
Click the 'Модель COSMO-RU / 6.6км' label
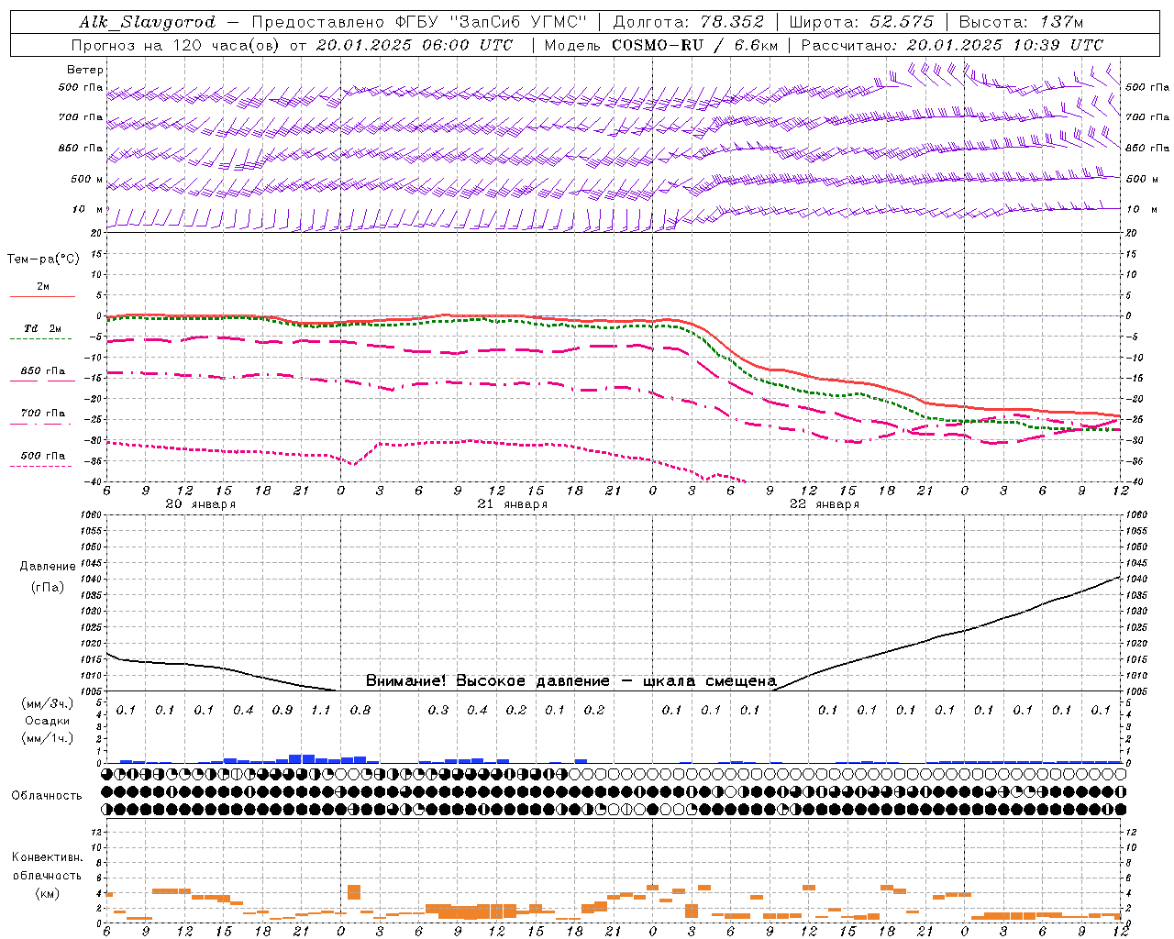661,45
